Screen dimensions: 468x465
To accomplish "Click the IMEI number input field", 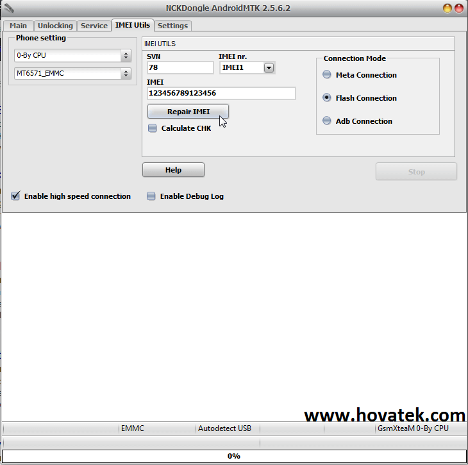I will pyautogui.click(x=221, y=93).
